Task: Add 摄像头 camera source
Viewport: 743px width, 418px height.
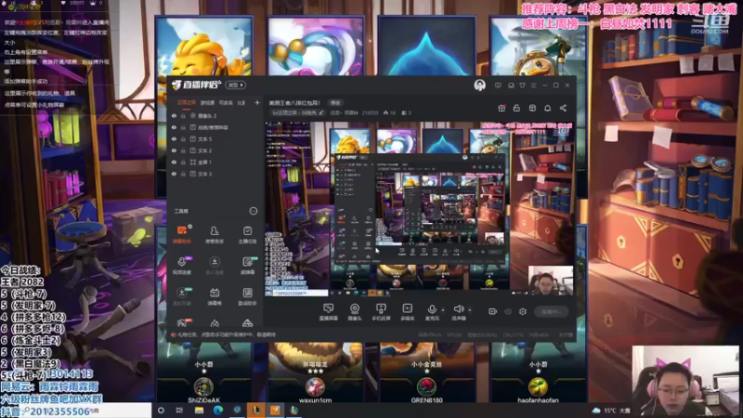Action: [355, 312]
